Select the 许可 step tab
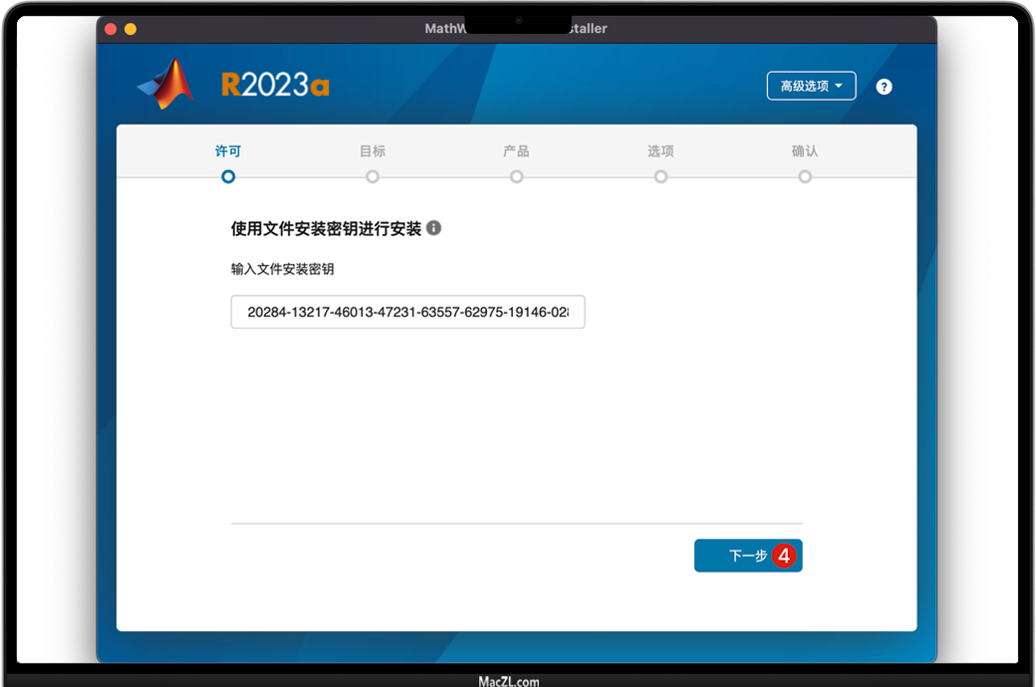 pyautogui.click(x=228, y=151)
